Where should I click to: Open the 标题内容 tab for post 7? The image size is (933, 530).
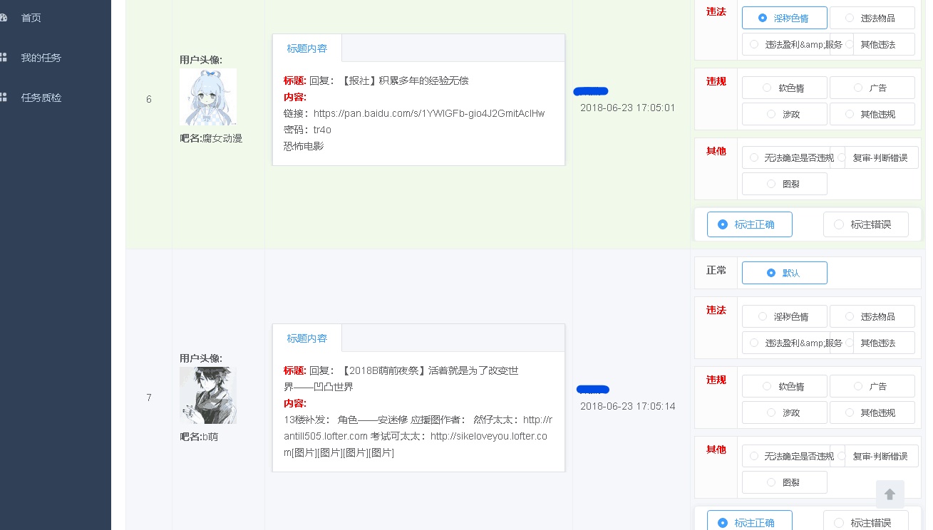click(x=306, y=338)
